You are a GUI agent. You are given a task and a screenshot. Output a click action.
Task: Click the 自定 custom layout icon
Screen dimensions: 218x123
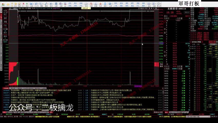[149, 4]
